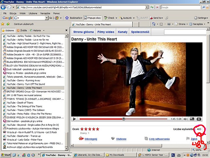Stop loading with the red X icon

pyautogui.click(x=157, y=7)
